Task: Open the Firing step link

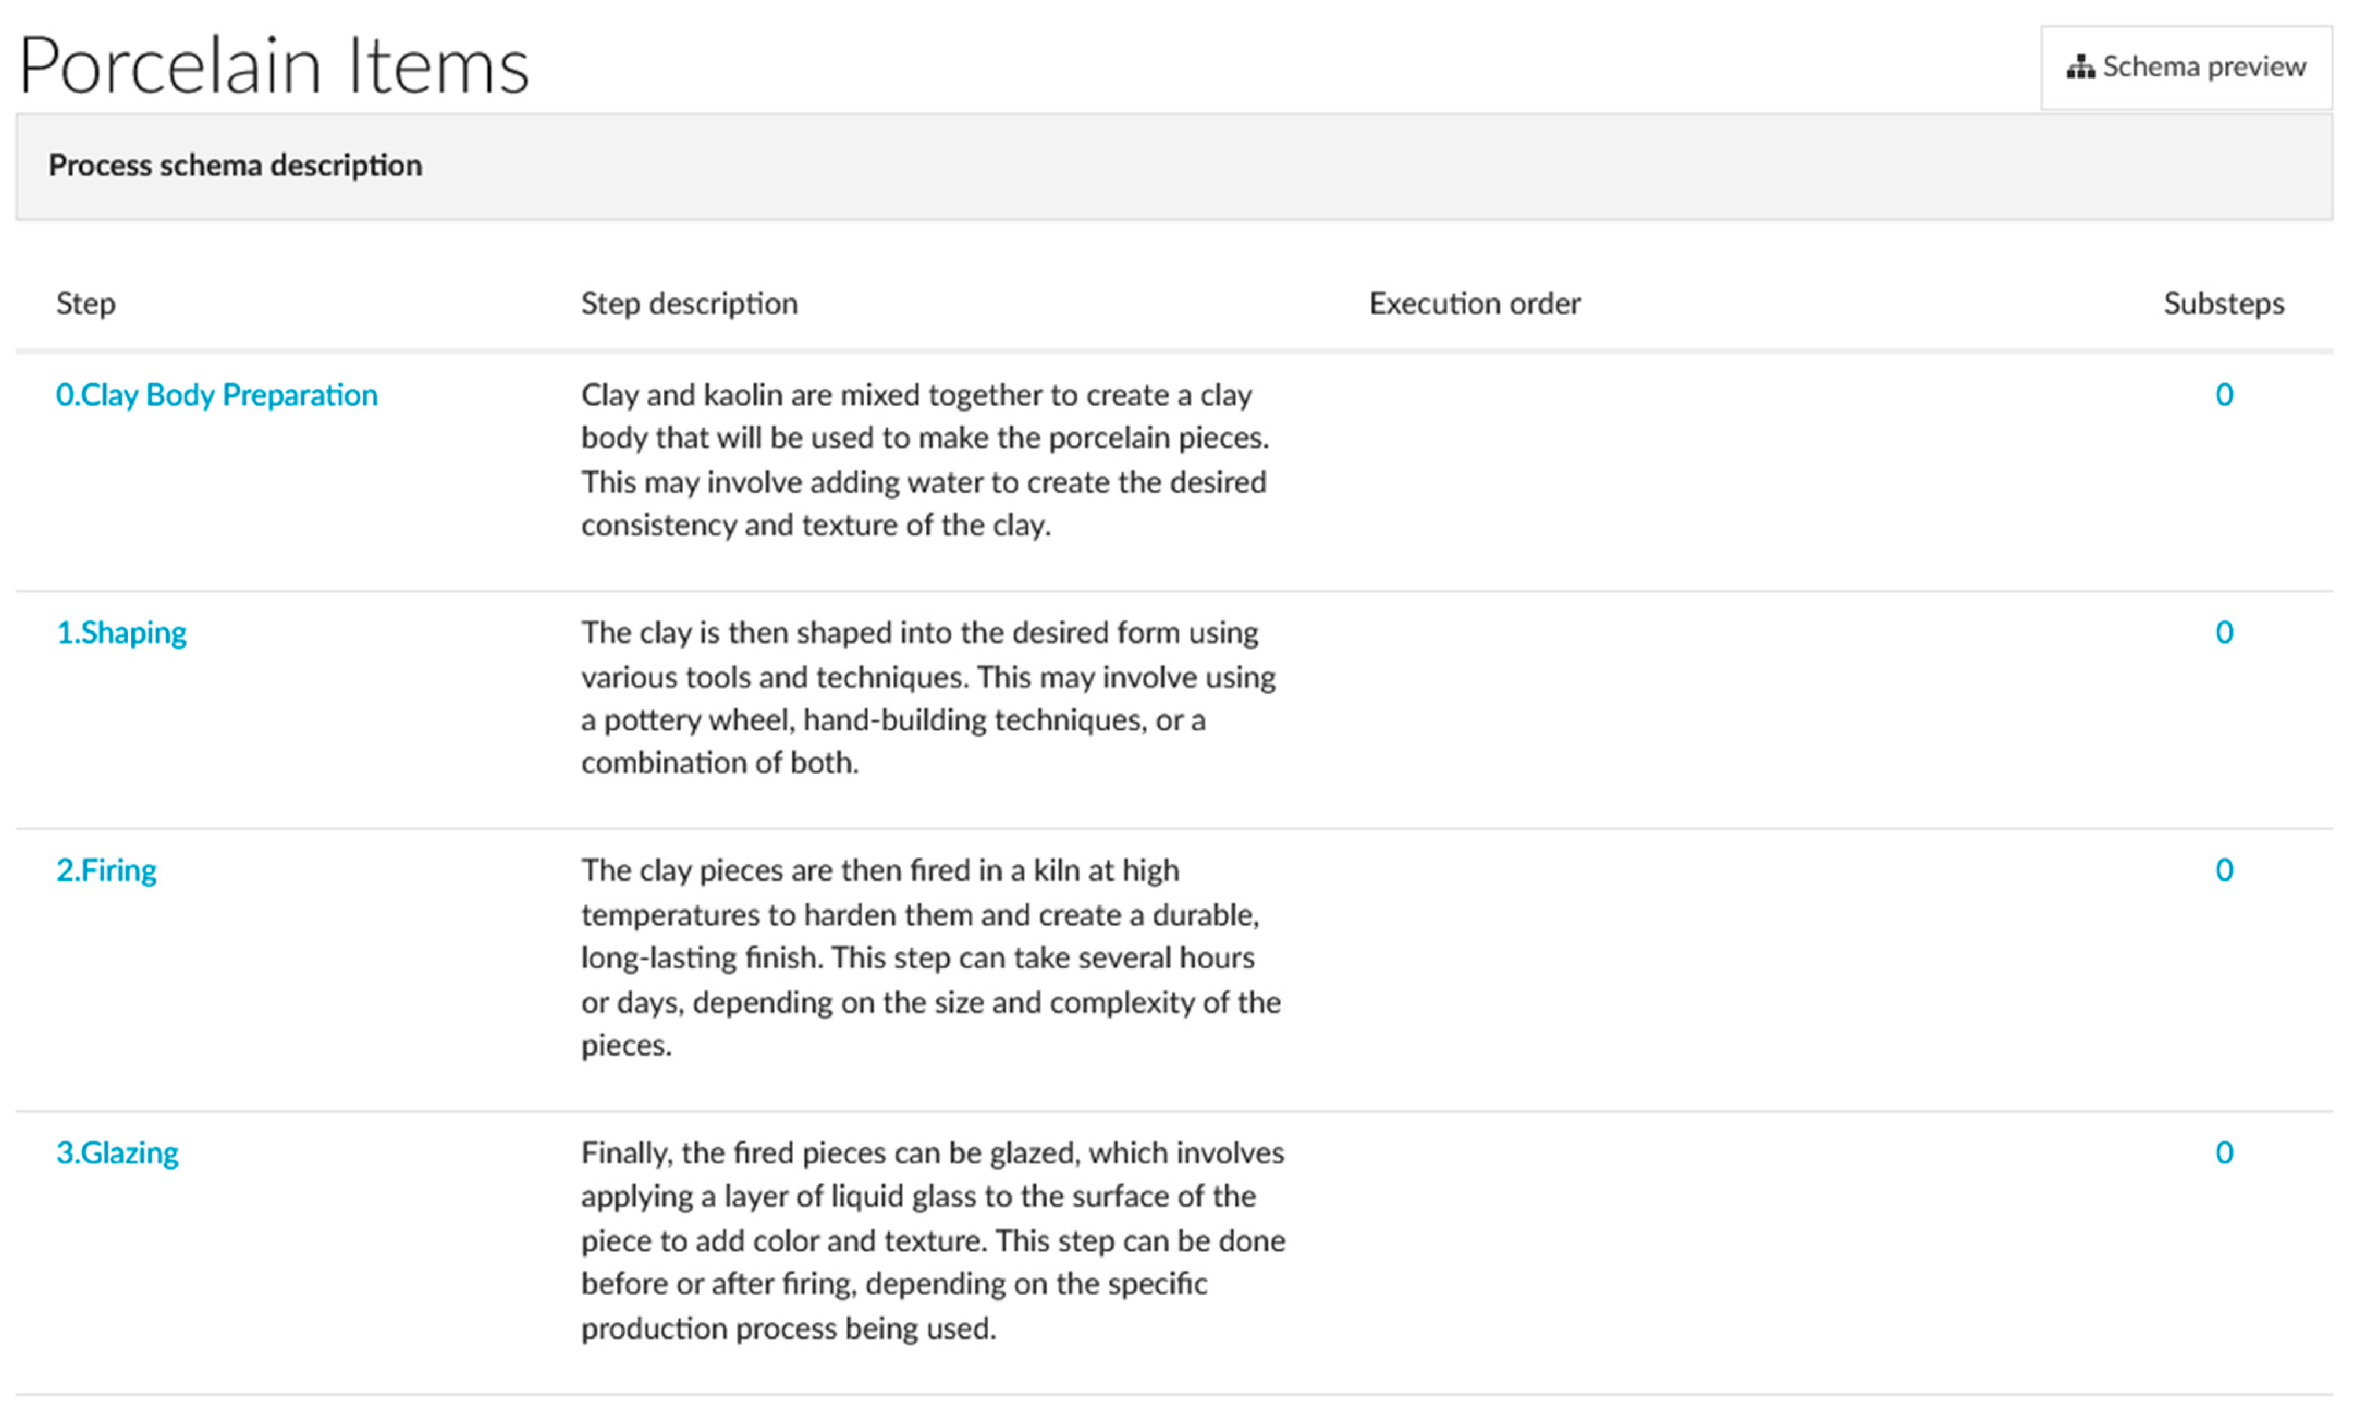Action: click(x=106, y=870)
